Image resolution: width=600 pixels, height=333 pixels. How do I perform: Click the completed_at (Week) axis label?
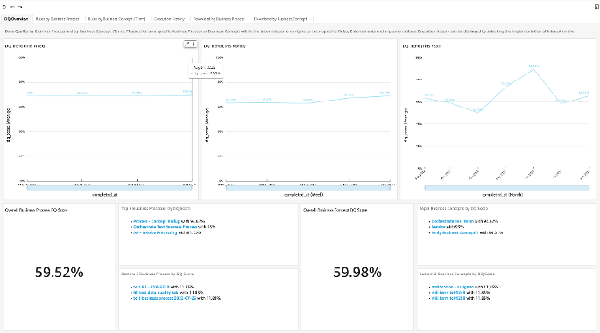pyautogui.click(x=303, y=194)
